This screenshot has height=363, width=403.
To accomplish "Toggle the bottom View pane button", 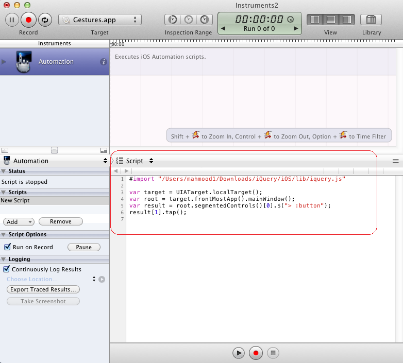I will point(331,20).
